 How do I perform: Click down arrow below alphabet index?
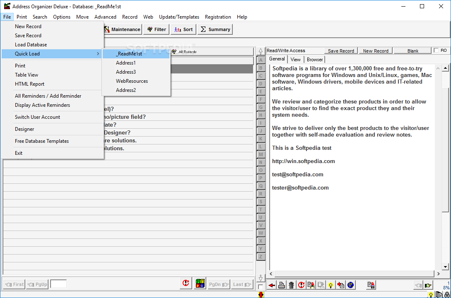pos(260,278)
